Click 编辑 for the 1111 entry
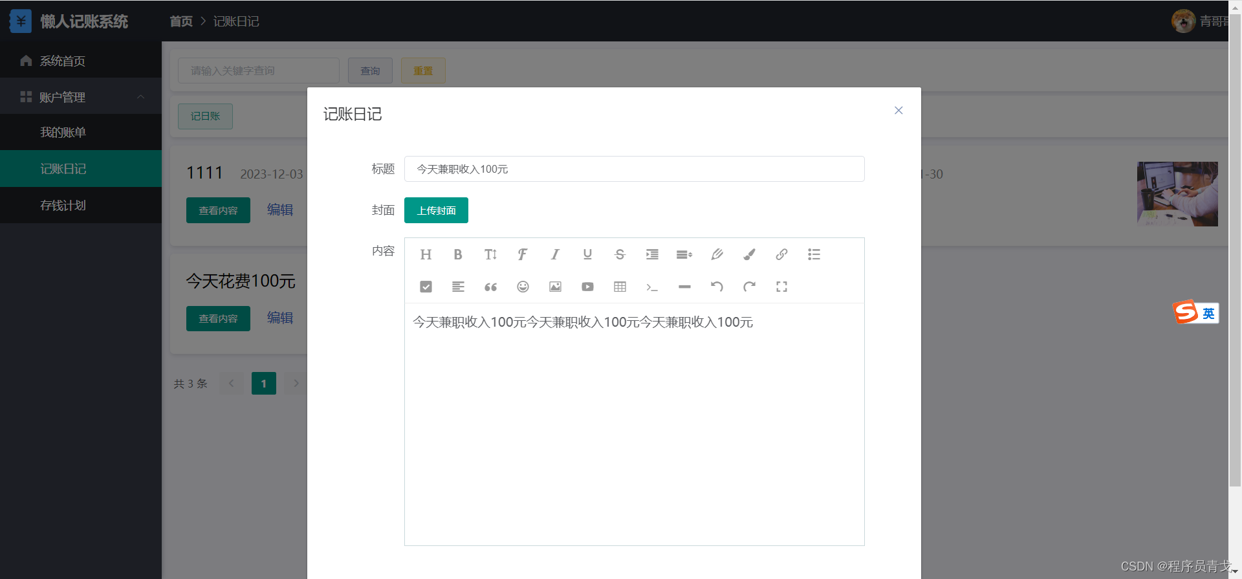 tap(280, 210)
